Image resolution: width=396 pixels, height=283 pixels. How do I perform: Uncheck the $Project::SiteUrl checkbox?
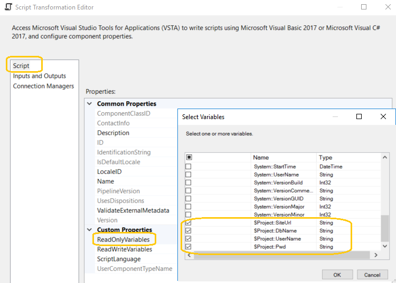pos(188,223)
